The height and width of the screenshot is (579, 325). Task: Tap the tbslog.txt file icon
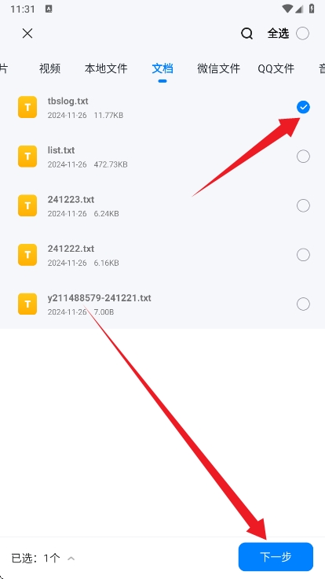click(x=27, y=107)
